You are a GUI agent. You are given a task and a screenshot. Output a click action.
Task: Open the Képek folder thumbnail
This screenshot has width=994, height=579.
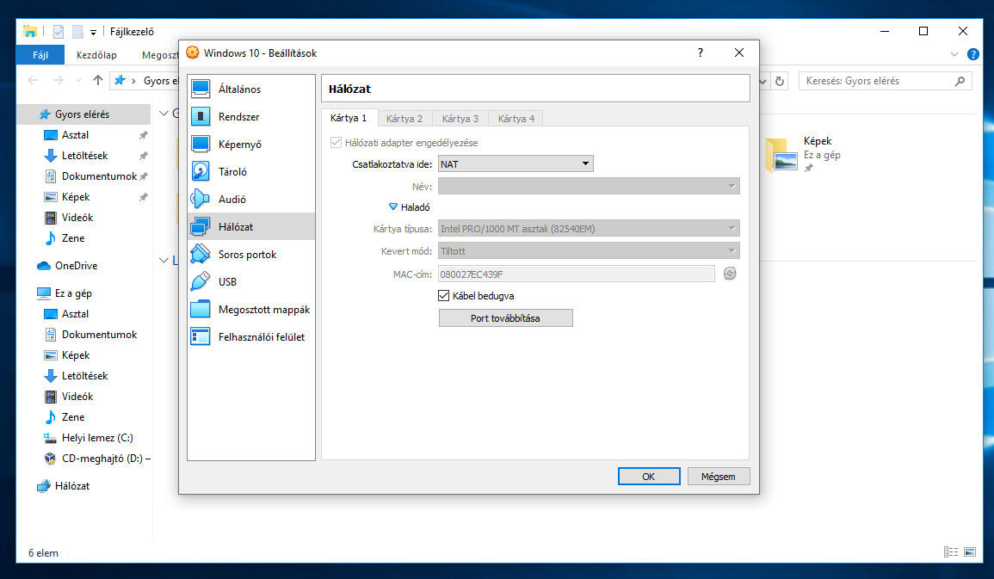coord(781,155)
